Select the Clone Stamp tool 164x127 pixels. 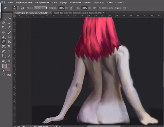click(x=3, y=37)
